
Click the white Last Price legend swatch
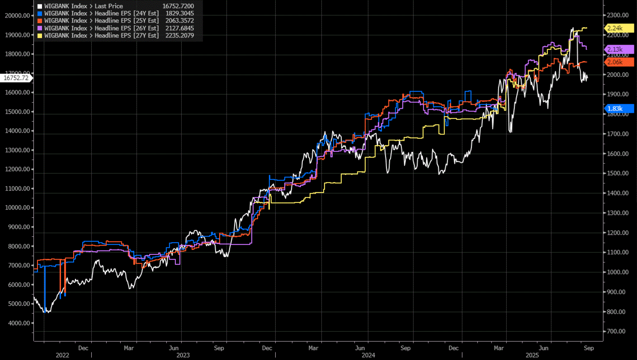point(40,6)
